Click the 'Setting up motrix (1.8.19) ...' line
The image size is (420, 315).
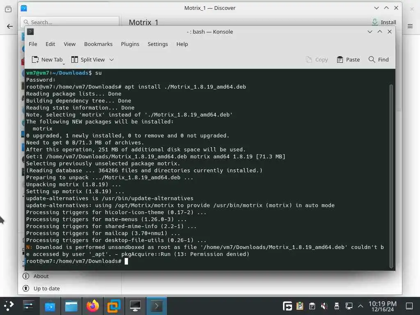point(75,191)
